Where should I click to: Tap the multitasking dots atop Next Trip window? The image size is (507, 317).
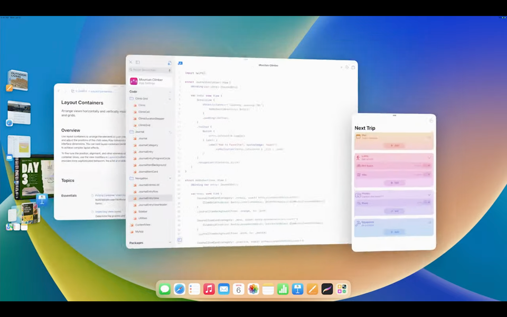point(394,116)
